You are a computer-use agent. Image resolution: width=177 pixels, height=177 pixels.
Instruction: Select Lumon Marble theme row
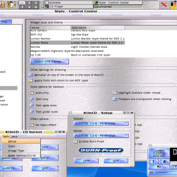point(77,38)
